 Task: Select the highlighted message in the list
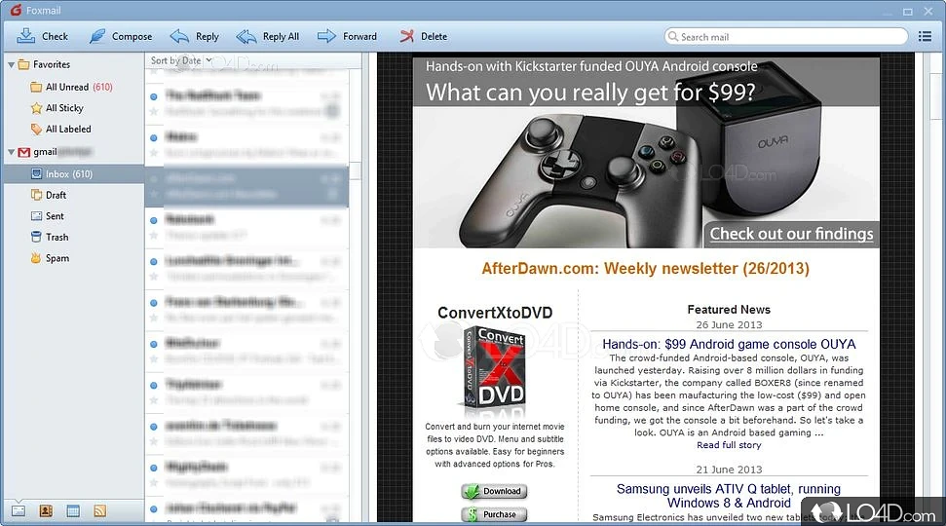tap(246, 186)
